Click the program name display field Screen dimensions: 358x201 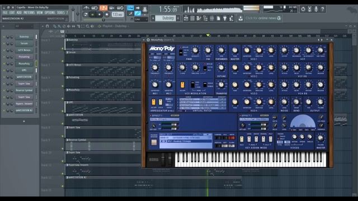[189, 141]
